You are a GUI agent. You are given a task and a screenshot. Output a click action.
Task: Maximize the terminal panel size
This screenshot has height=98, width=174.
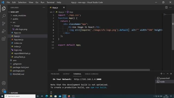pyautogui.click(x=167, y=74)
